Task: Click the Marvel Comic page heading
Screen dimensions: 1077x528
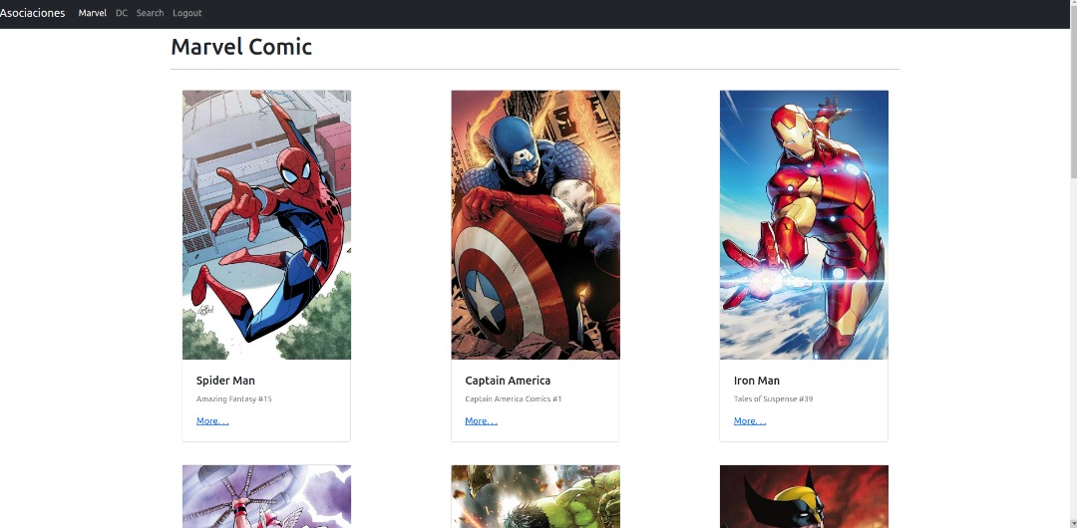Action: pyautogui.click(x=241, y=47)
